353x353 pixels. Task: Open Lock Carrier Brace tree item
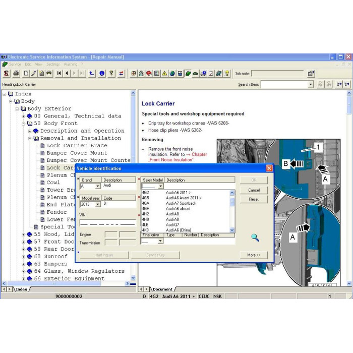77,146
